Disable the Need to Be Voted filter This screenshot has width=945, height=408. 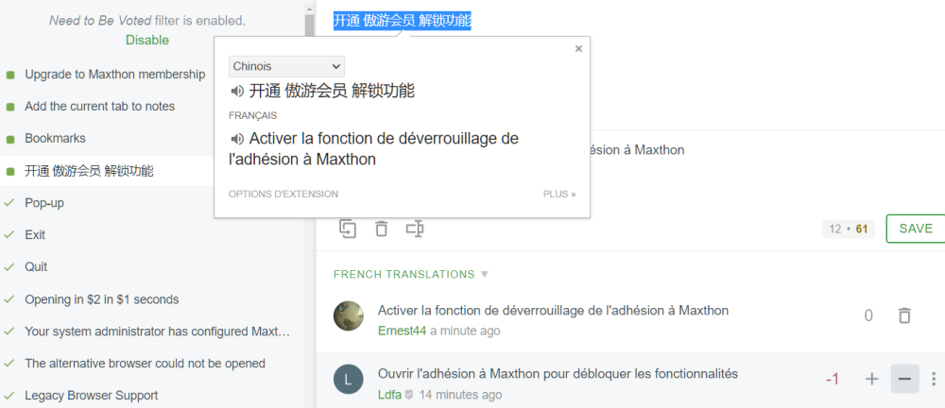point(146,40)
